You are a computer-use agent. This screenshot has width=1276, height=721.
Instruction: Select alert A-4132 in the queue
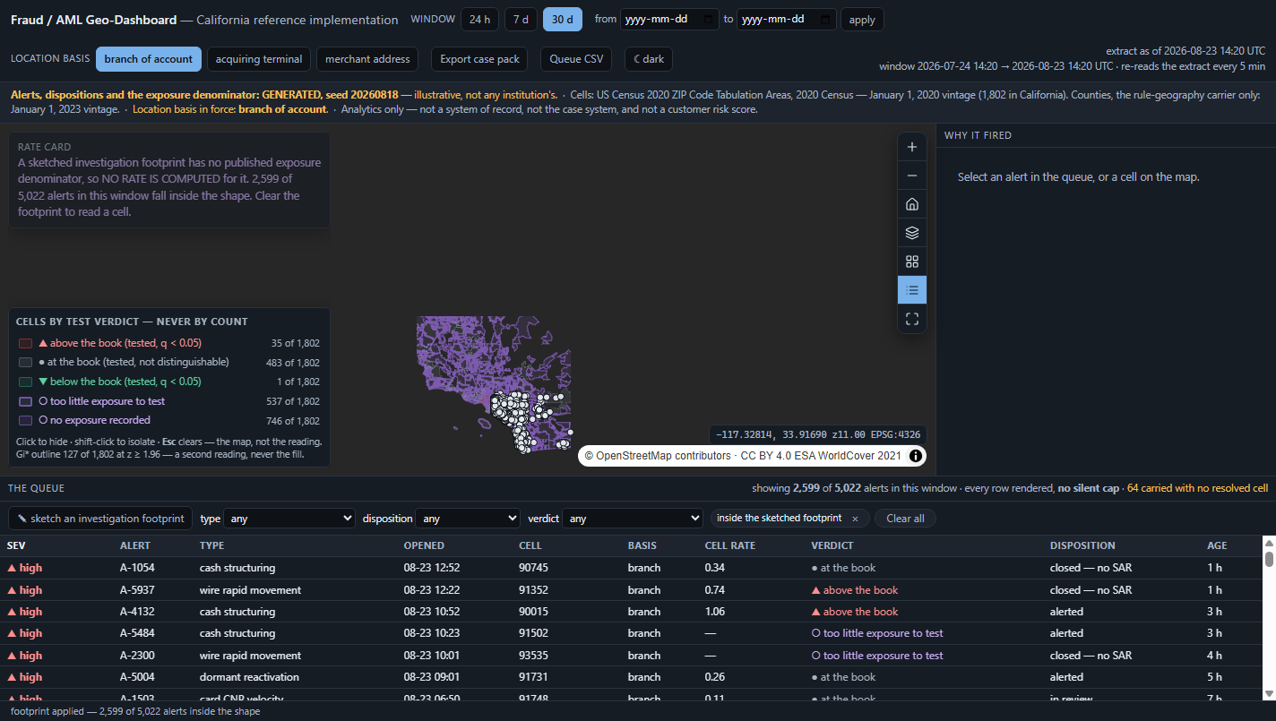[631, 612]
